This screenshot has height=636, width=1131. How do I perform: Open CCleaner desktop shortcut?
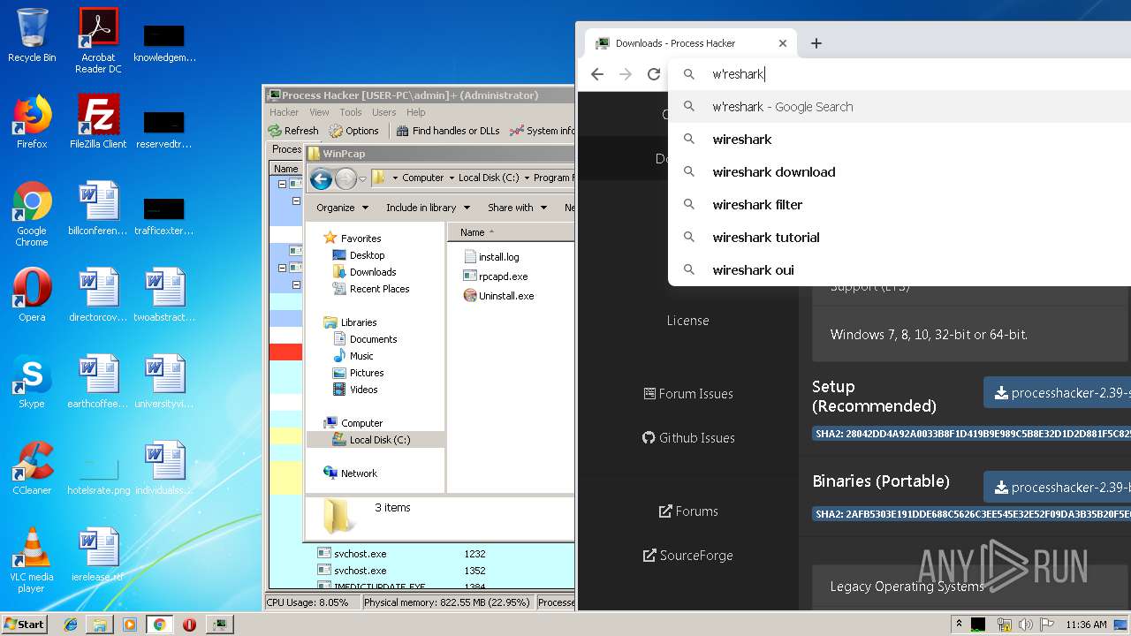(32, 469)
